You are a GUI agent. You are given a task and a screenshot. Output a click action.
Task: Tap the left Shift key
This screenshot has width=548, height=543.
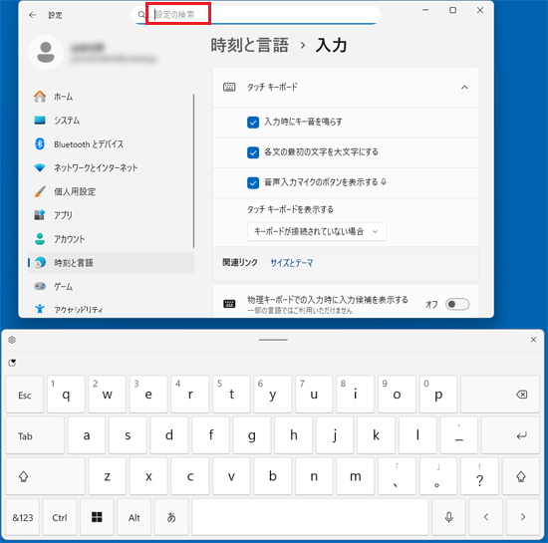point(45,476)
